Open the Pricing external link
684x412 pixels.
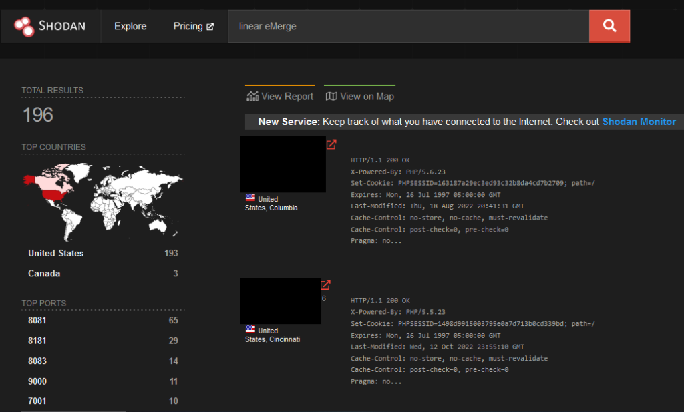point(193,26)
